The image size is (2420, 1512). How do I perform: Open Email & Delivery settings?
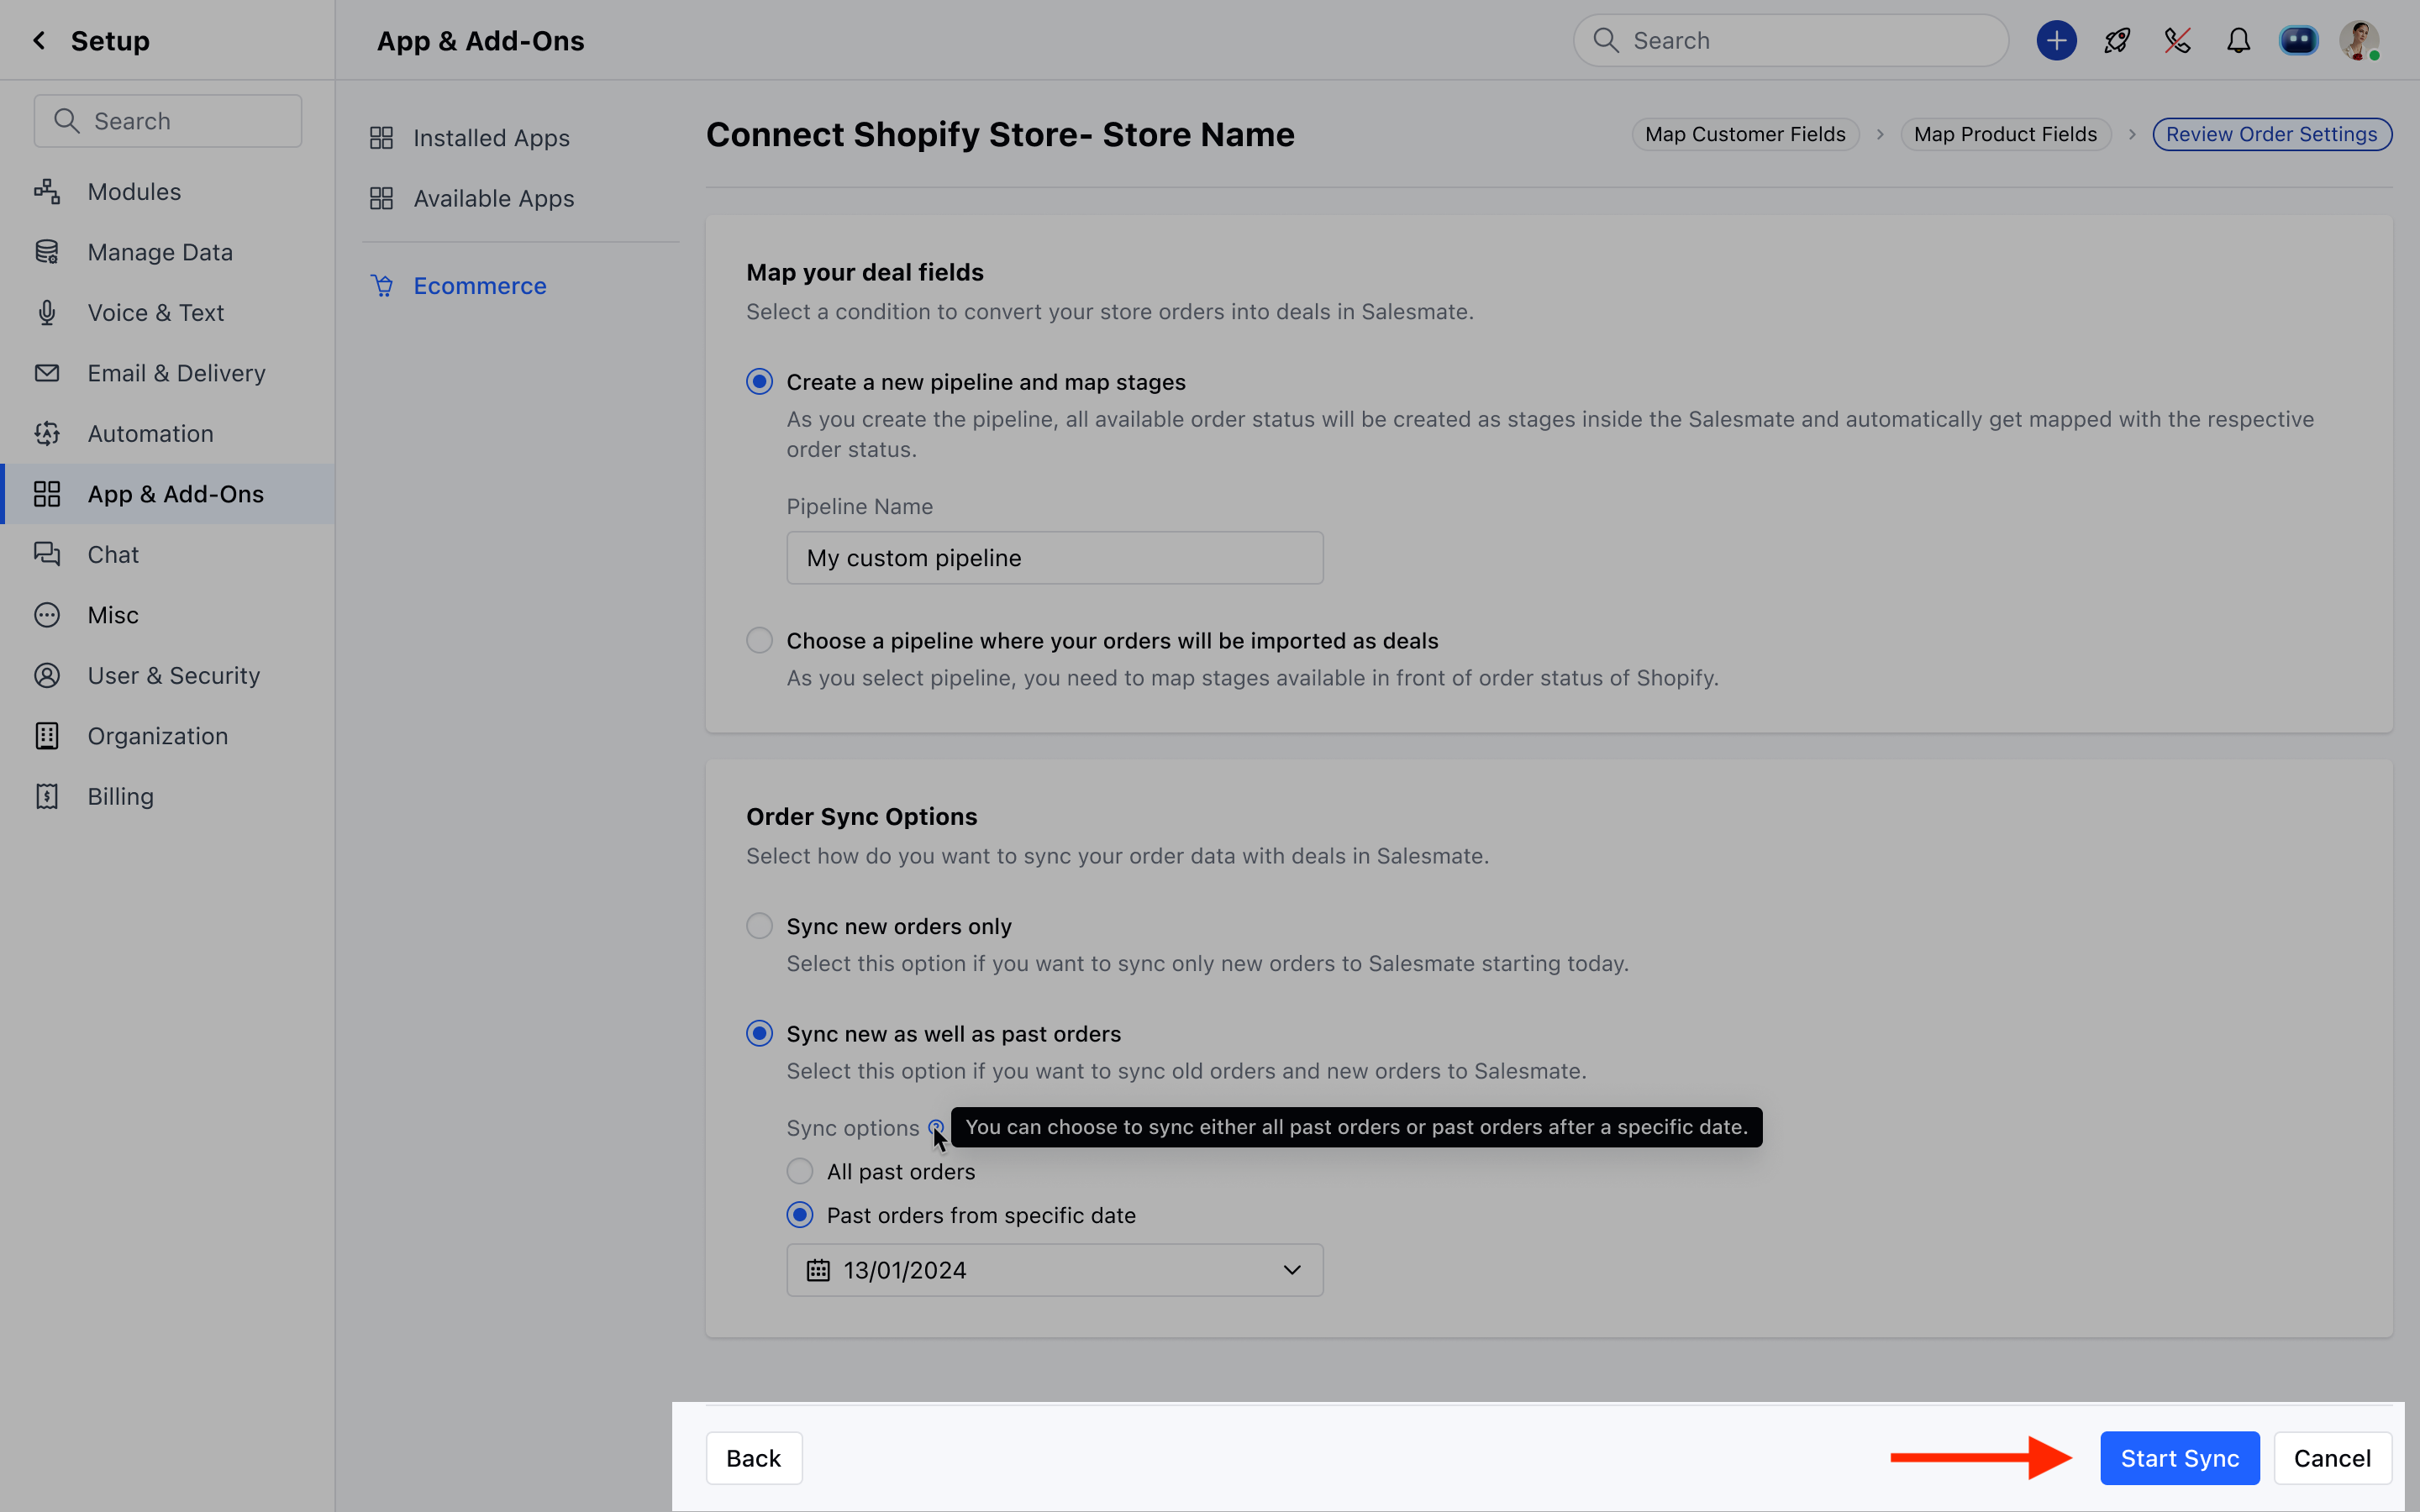176,373
